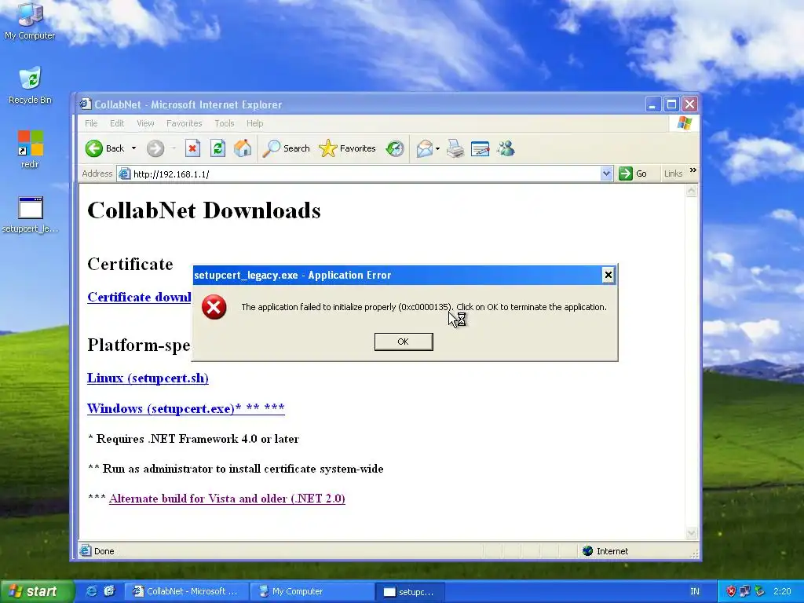Click the taskbar clock 2:20
Image resolution: width=804 pixels, height=603 pixels.
[782, 591]
